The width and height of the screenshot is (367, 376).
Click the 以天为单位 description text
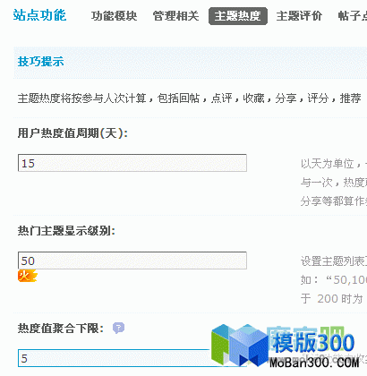click(328, 164)
